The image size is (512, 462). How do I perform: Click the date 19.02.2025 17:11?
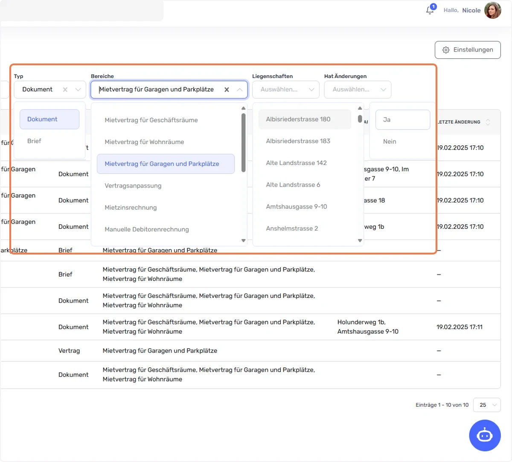coord(460,327)
